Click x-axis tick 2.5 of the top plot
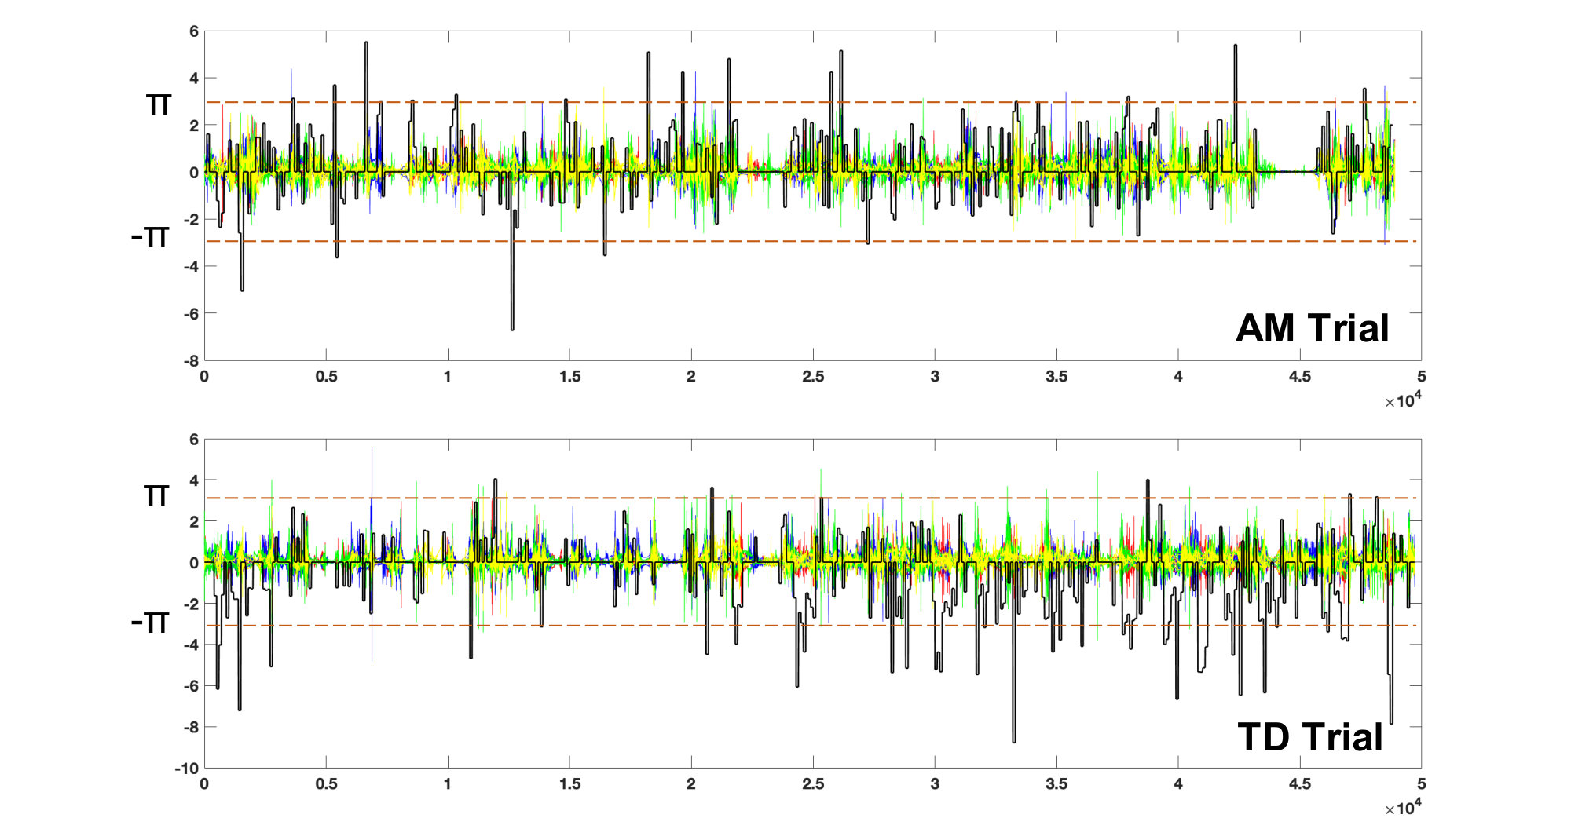 click(x=813, y=377)
